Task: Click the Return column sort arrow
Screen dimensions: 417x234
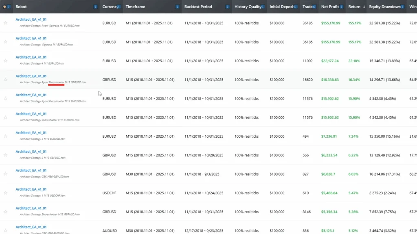Action: coord(364,7)
